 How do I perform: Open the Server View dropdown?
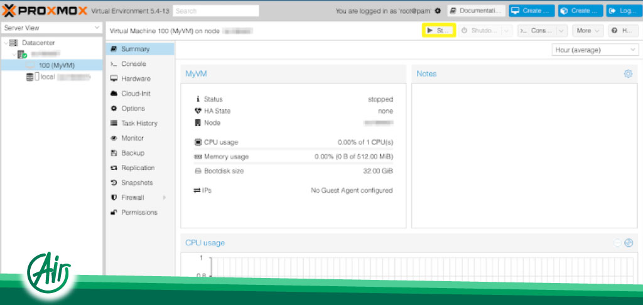(51, 28)
